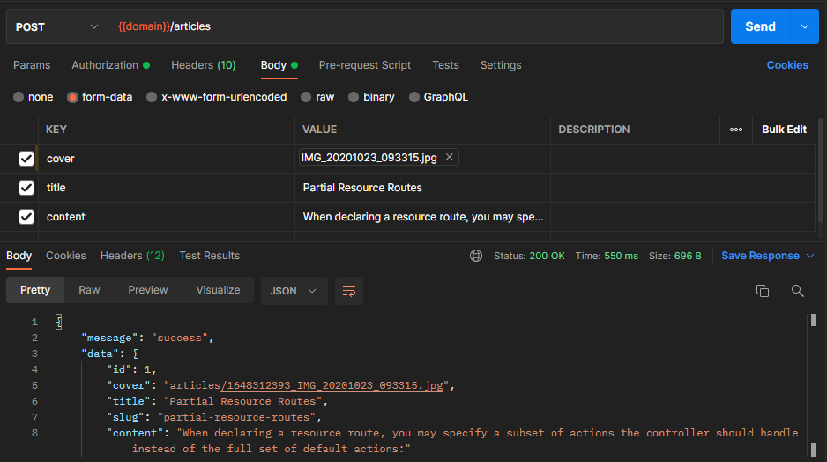Image resolution: width=827 pixels, height=462 pixels.
Task: Remove the attached IMG_20201023_093315.jpg file
Action: (450, 157)
